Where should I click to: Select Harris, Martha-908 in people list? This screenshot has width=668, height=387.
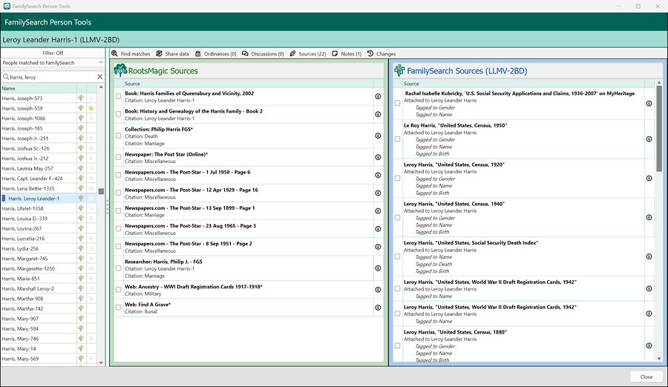coord(39,299)
